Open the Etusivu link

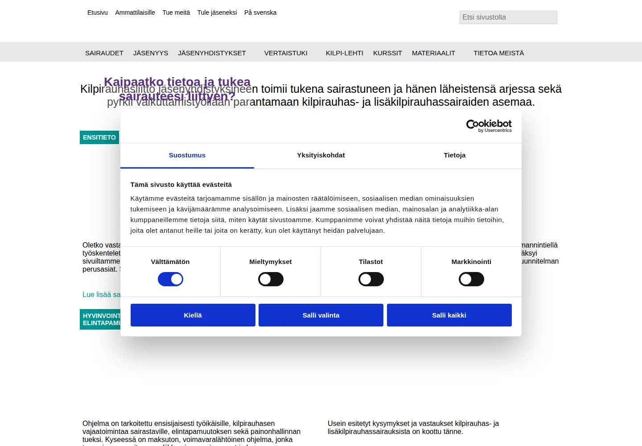(98, 12)
